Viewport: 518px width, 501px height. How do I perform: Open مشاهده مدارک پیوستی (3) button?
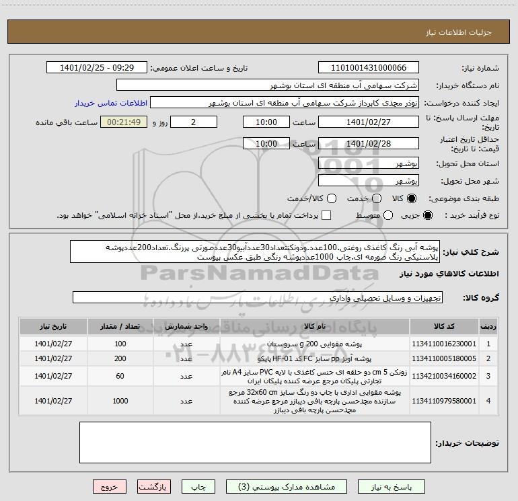coord(287,487)
